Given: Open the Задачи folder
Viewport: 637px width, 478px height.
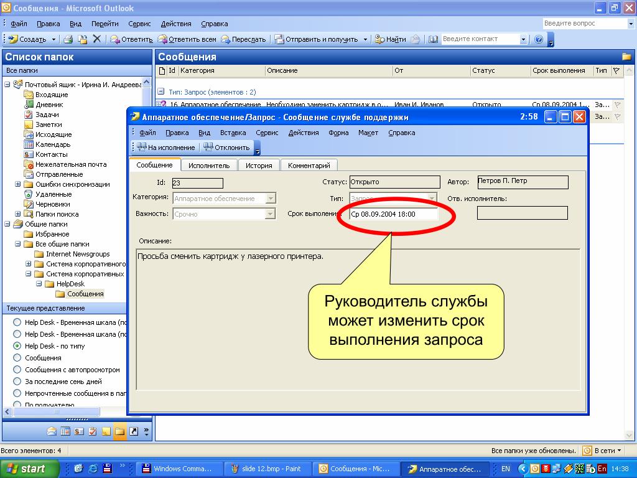Looking at the screenshot, I should coord(47,115).
